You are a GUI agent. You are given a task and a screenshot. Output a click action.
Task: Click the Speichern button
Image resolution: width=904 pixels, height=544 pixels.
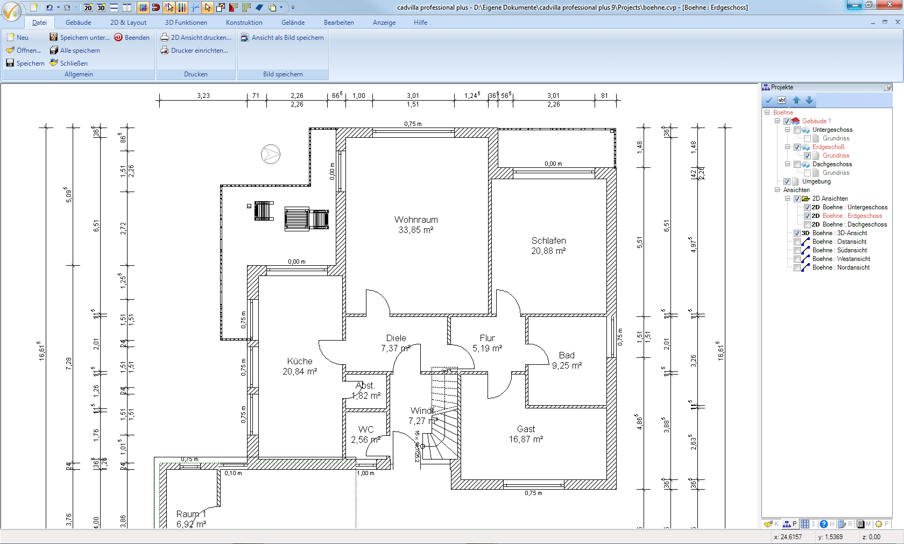coord(25,63)
